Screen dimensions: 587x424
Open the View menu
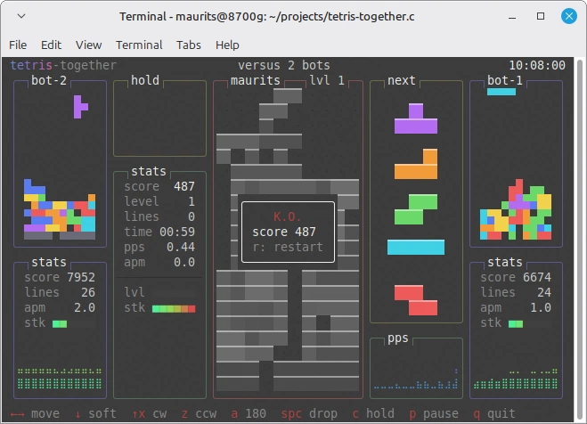[88, 45]
